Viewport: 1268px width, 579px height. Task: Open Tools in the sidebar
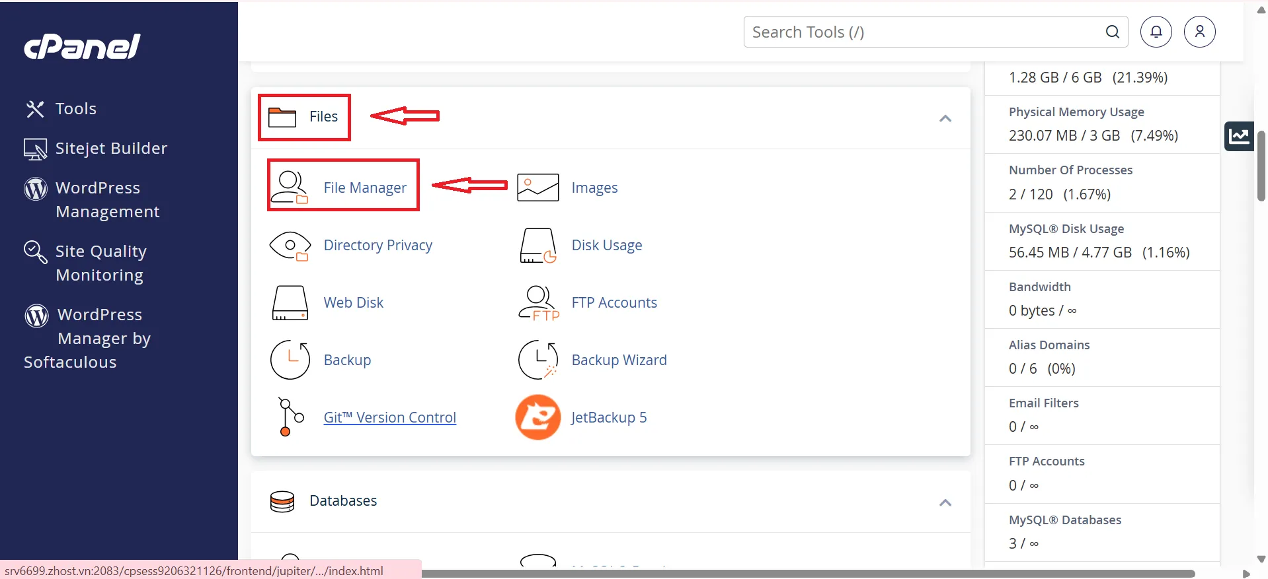[x=75, y=109]
